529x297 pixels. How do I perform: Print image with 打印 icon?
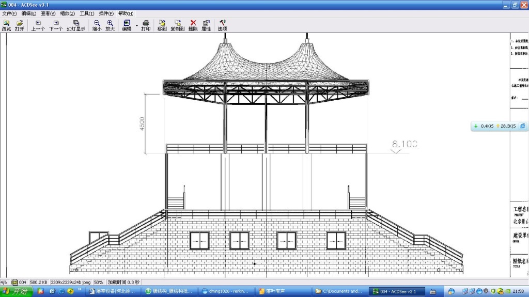pyautogui.click(x=146, y=25)
